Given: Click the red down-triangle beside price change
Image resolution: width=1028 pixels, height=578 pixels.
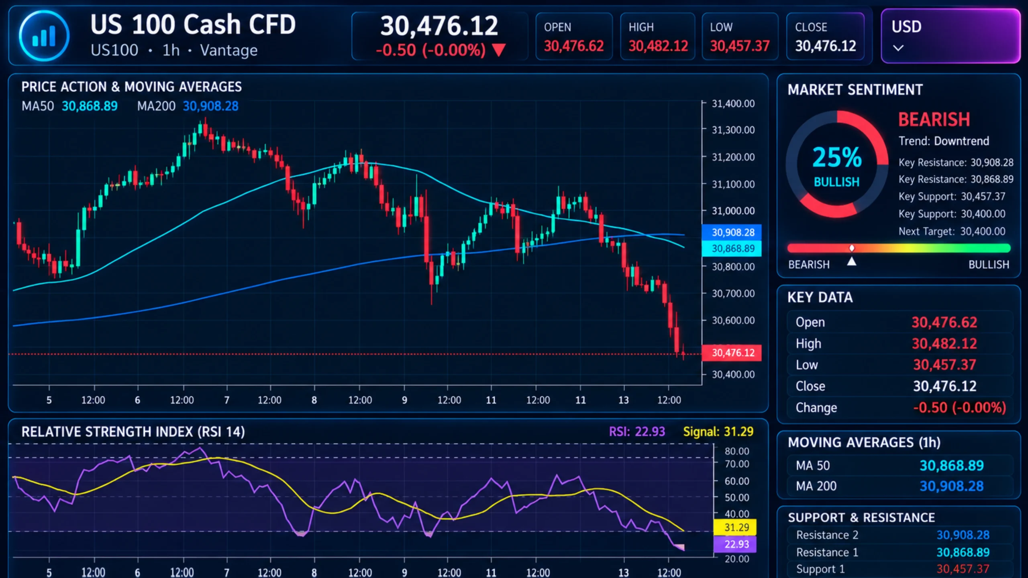Looking at the screenshot, I should pos(499,50).
